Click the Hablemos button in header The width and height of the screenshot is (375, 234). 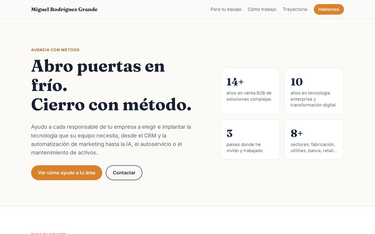click(329, 9)
